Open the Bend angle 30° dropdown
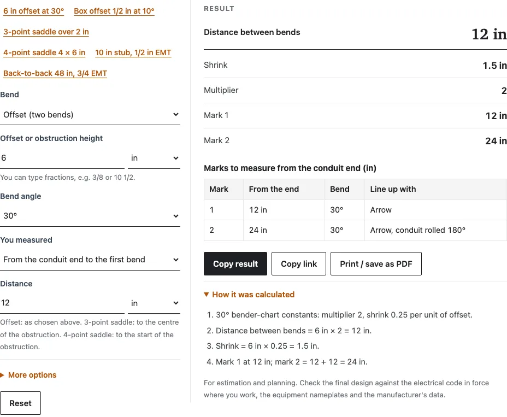This screenshot has width=507, height=417. [90, 216]
